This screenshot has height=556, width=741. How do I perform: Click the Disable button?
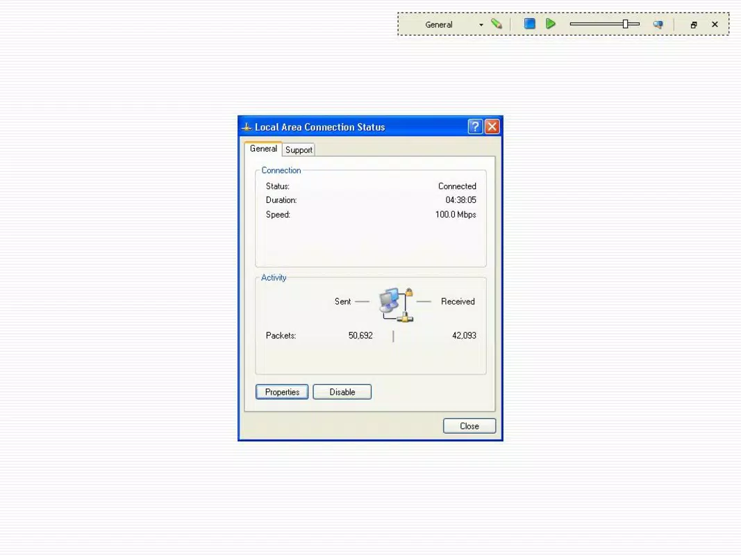(342, 392)
